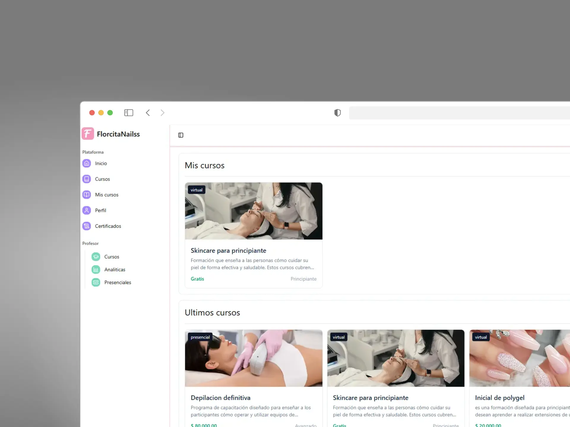The height and width of the screenshot is (427, 570).
Task: Open the Analiticas link
Action: (115, 270)
